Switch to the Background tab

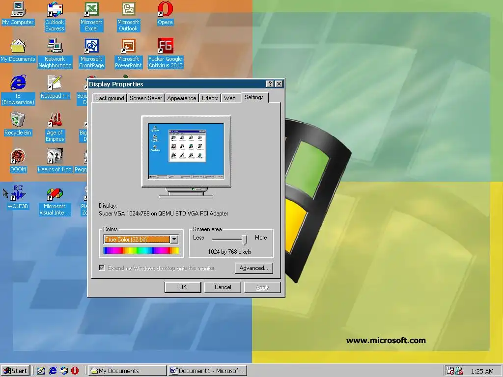tap(110, 98)
